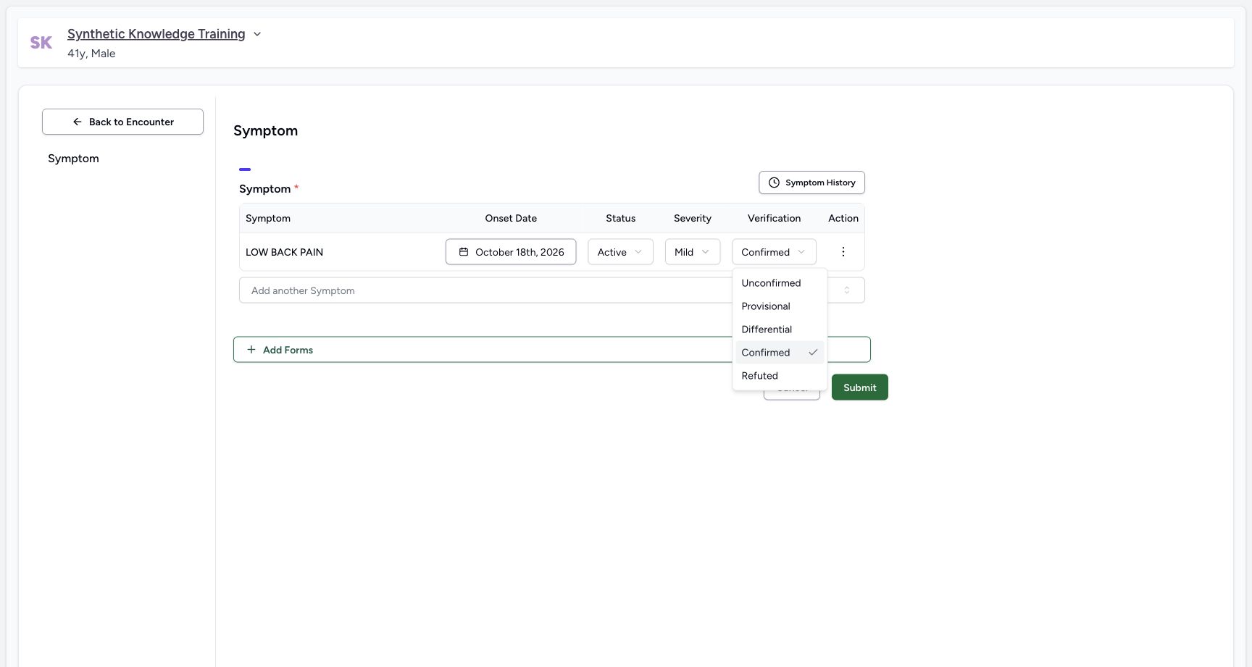Submit the symptom form

coord(860,387)
